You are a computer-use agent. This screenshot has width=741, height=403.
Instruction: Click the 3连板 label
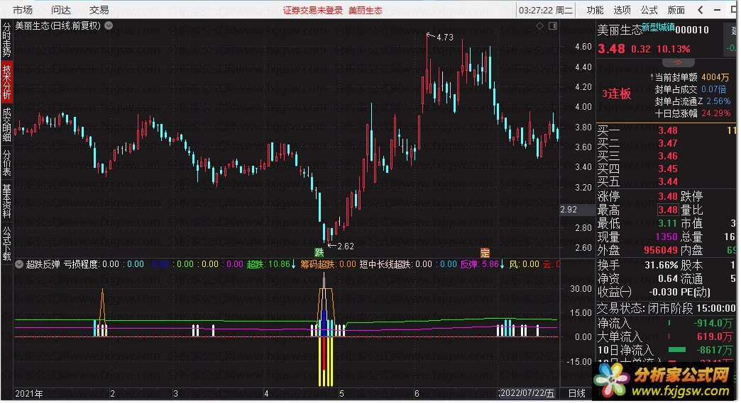click(x=617, y=93)
